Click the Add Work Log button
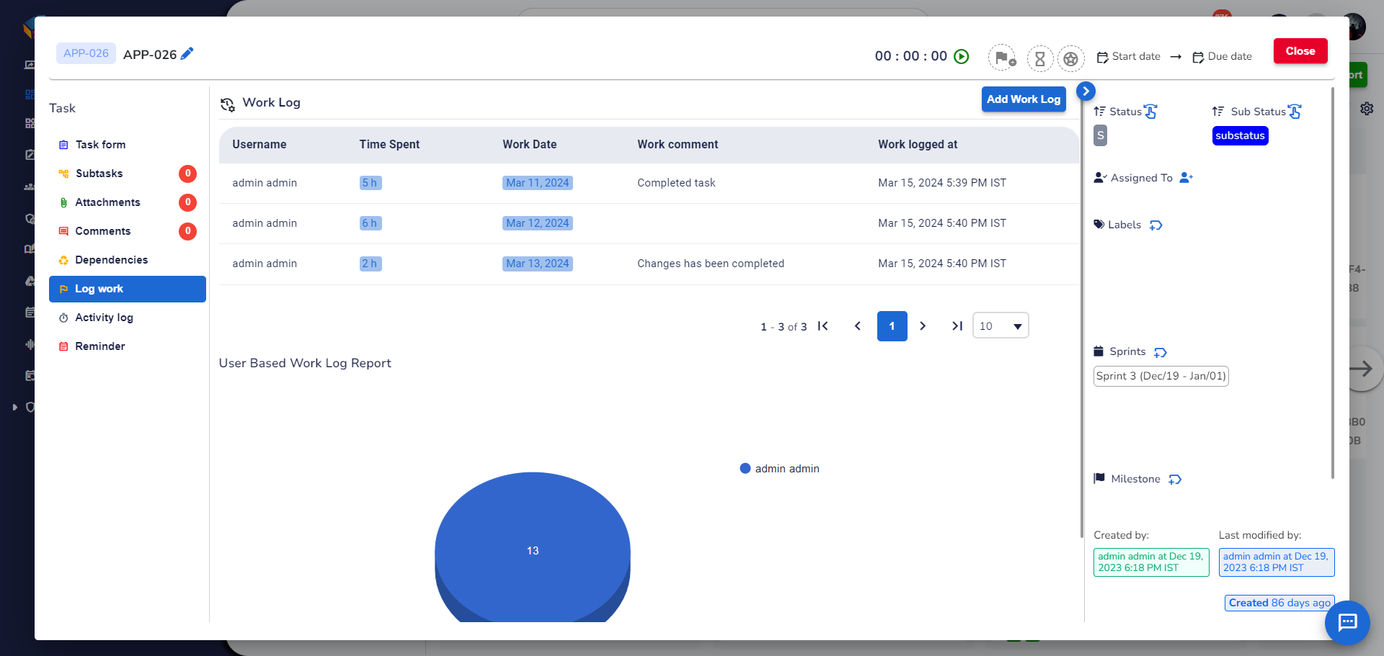 pos(1024,99)
